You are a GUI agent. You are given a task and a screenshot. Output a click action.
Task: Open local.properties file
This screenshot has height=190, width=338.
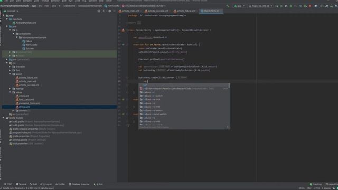coord(26,144)
